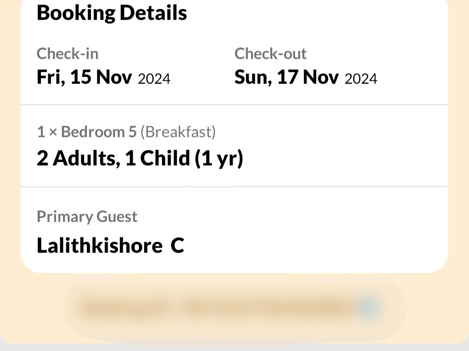Select the guest count 2 Adults, 1 Child
The height and width of the screenshot is (351, 469).
(140, 158)
